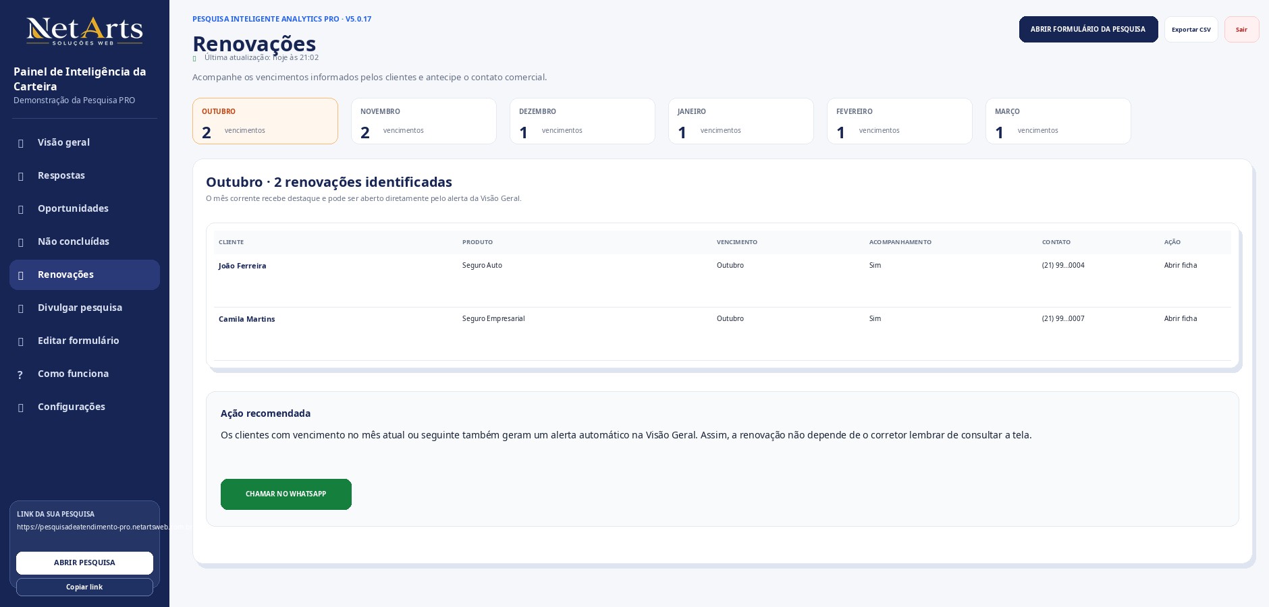Click Abrir pesquisa button in sidebar
This screenshot has width=1269, height=607.
pyautogui.click(x=84, y=563)
